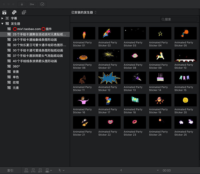This screenshot has width=200, height=174.
Task: Click the generator icon beside 360°
Action: point(9,66)
